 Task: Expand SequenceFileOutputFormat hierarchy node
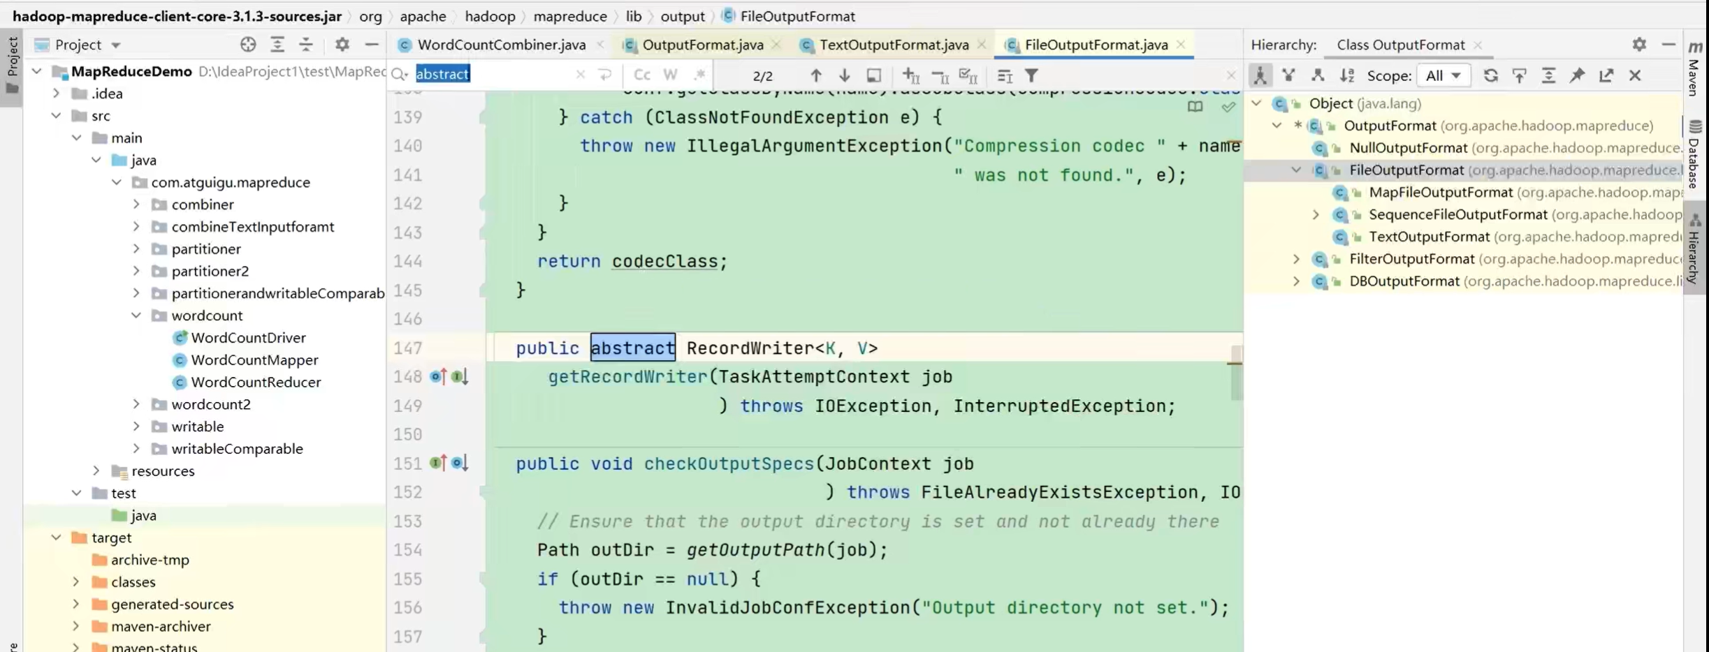(1316, 215)
